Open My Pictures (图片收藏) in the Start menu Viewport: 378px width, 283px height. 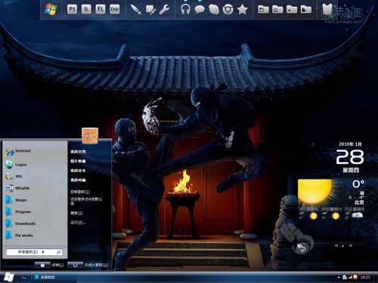(78, 161)
